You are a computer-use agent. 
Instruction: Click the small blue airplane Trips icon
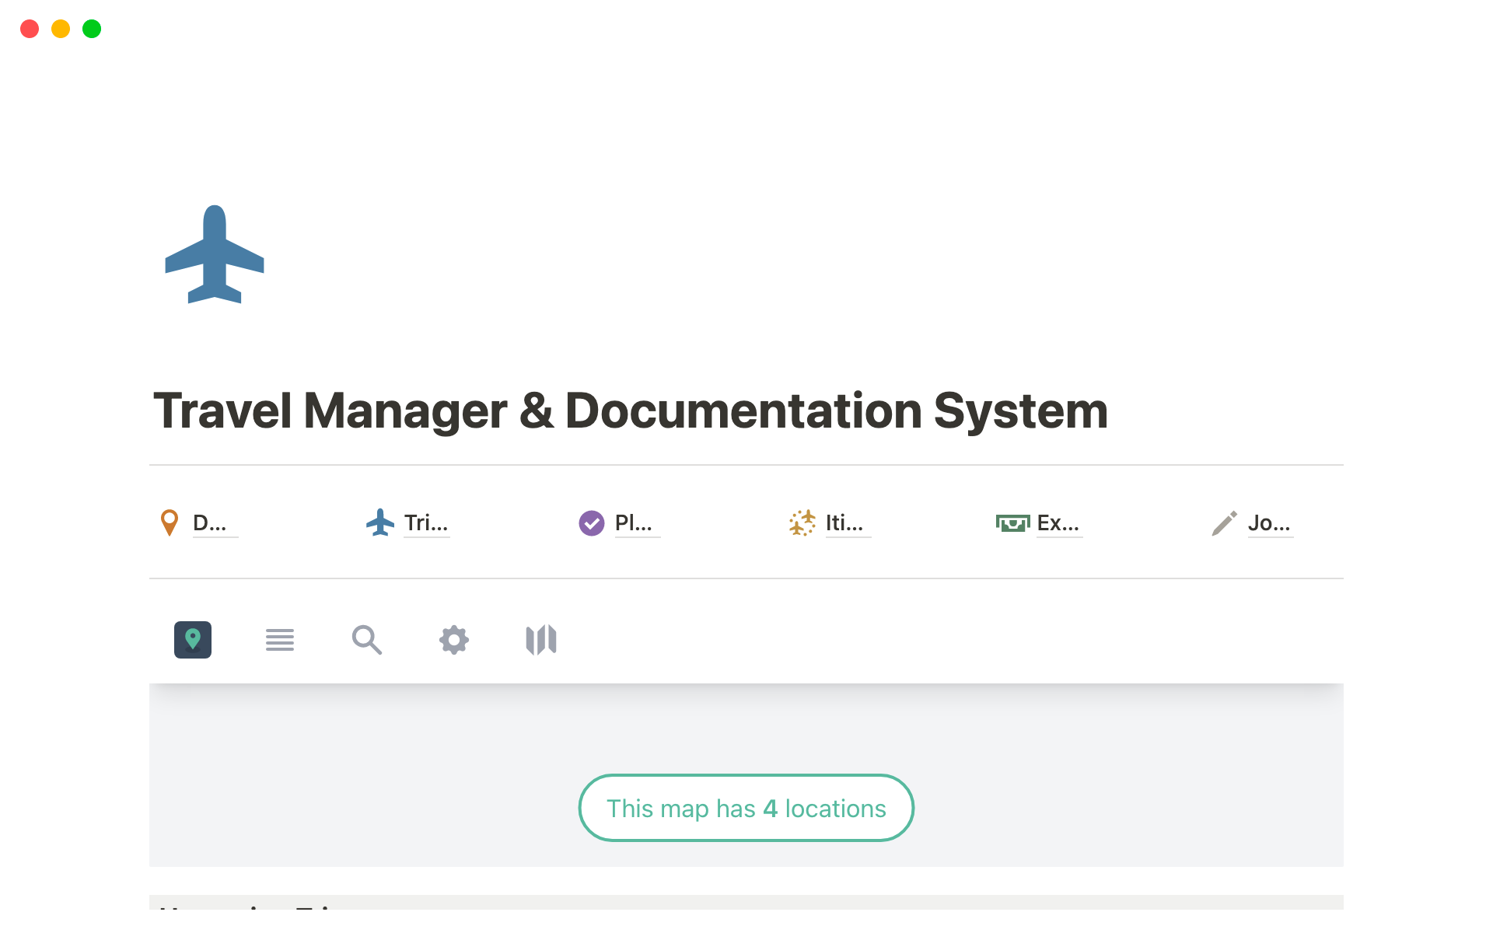tap(380, 523)
